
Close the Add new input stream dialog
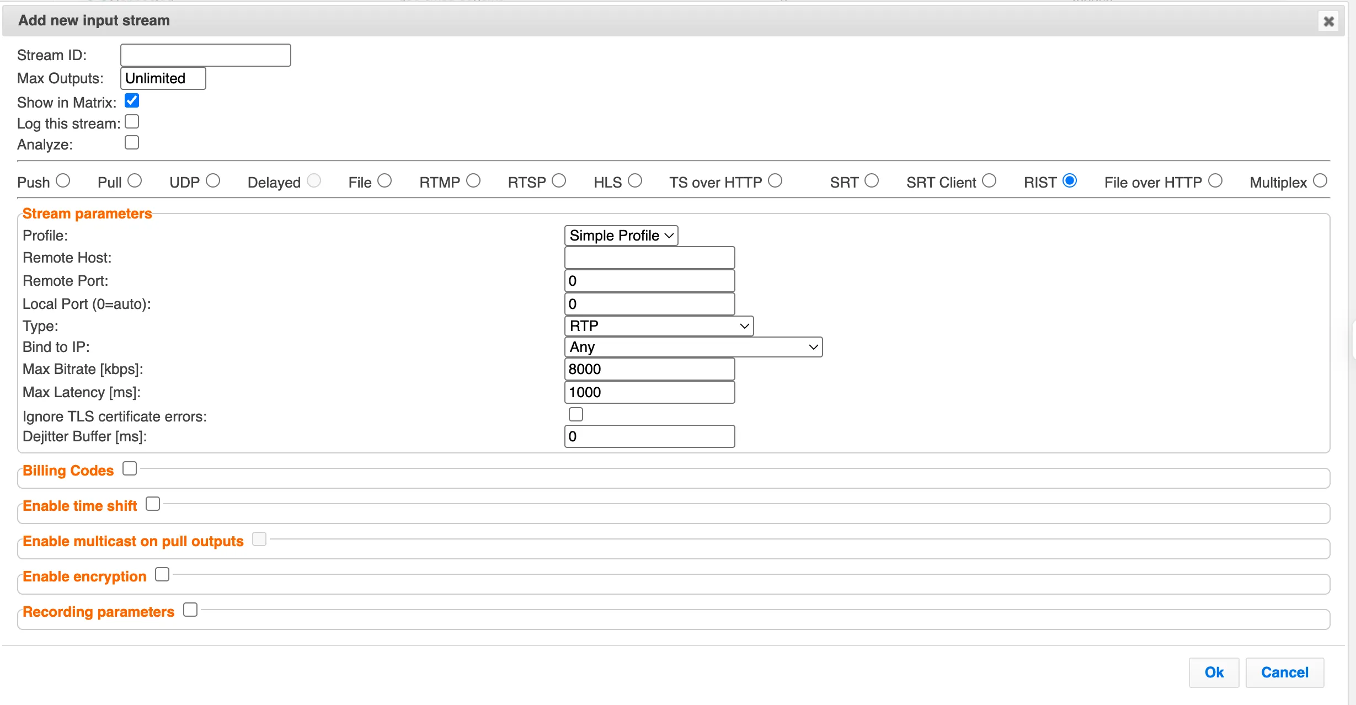pos(1328,22)
